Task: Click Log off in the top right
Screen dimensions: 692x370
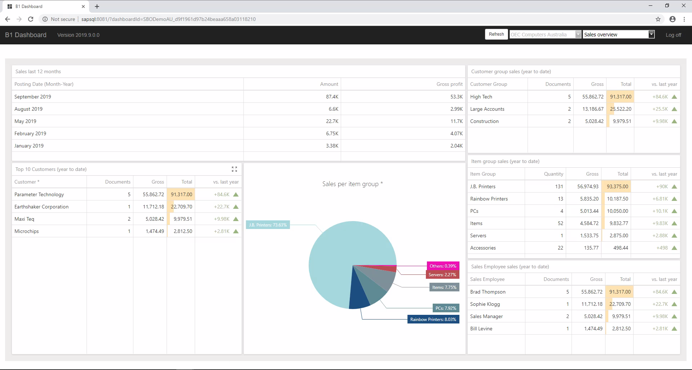Action: pos(673,35)
